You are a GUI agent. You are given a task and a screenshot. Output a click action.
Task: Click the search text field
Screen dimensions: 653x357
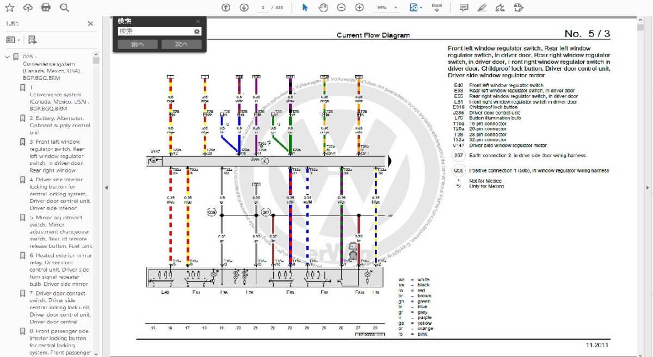[x=155, y=32]
